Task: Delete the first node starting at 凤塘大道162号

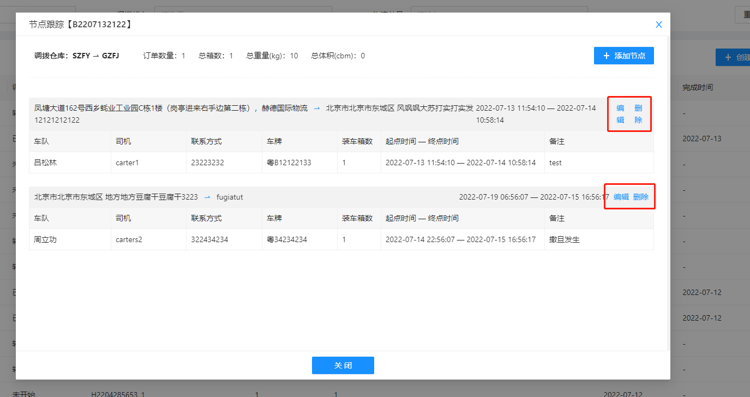Action: [638, 114]
